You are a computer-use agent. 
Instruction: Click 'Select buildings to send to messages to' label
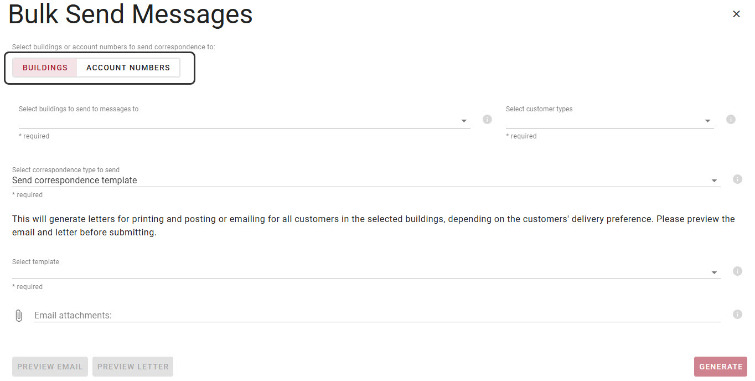pyautogui.click(x=79, y=109)
